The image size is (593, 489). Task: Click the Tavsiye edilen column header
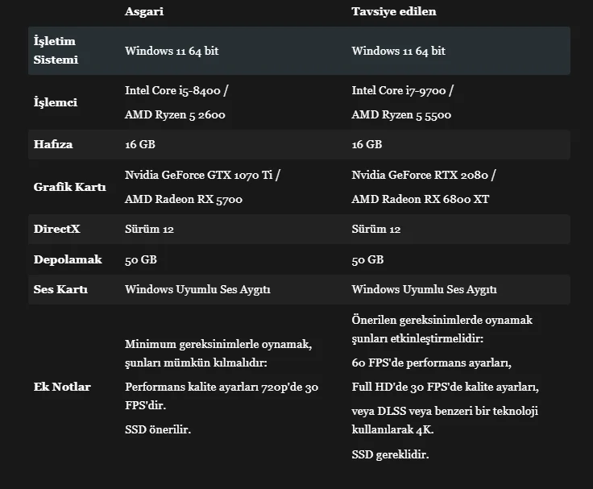click(394, 11)
